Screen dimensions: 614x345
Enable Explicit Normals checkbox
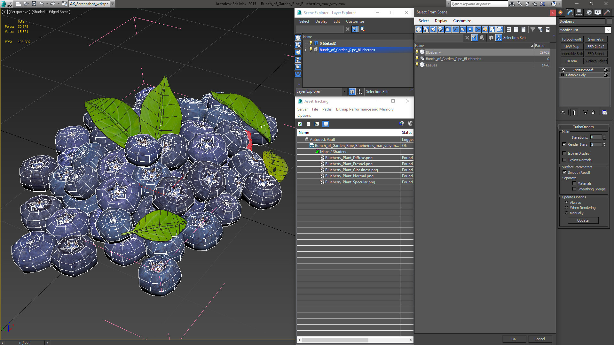pyautogui.click(x=564, y=160)
